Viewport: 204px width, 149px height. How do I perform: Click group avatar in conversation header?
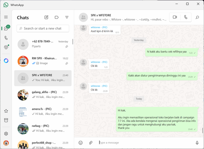tap(83, 17)
